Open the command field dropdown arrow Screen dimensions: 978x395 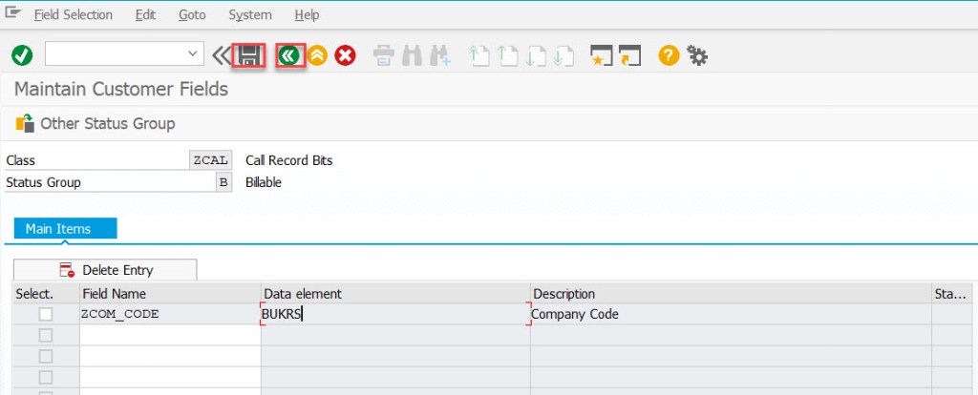pos(193,54)
